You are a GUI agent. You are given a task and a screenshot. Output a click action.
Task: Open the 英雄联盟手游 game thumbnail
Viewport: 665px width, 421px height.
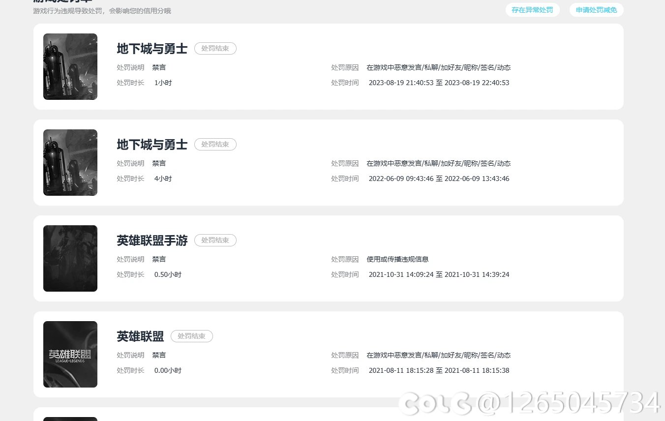point(70,258)
